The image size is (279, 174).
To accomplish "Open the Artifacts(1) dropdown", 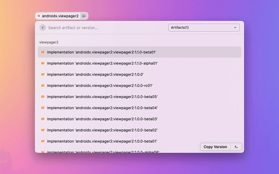I will click(204, 27).
